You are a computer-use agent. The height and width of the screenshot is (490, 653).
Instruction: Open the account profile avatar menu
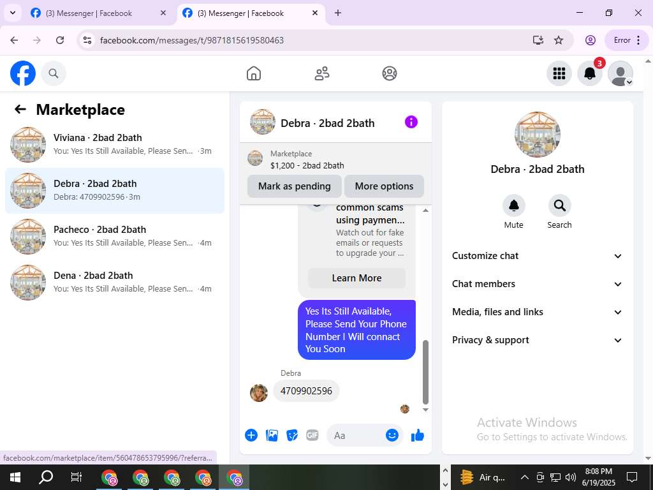click(x=620, y=73)
